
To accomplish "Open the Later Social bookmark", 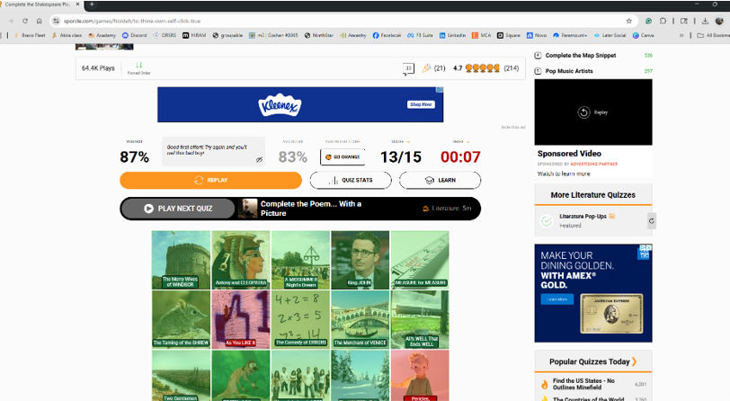I will pyautogui.click(x=610, y=35).
